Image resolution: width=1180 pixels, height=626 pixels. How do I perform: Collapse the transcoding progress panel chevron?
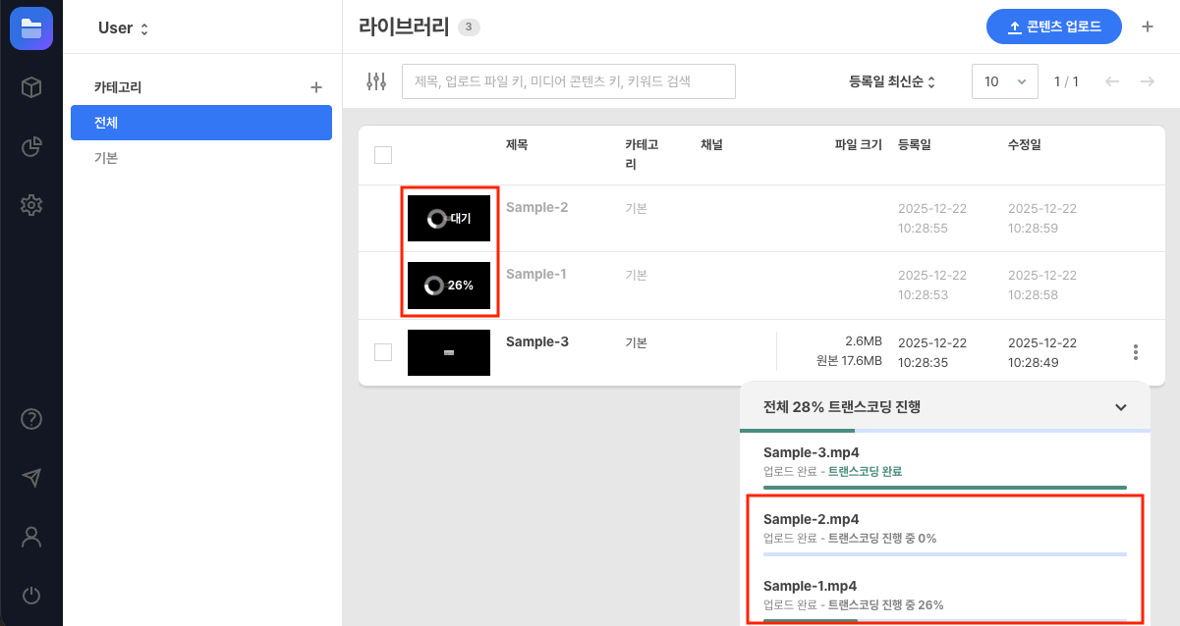point(1120,406)
